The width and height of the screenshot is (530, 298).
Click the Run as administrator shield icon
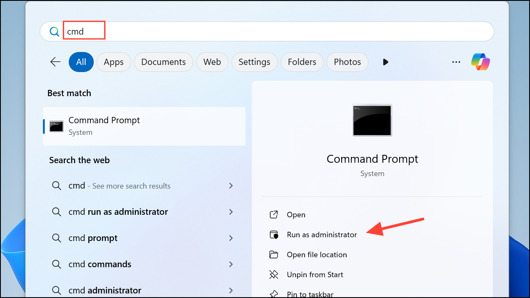274,235
